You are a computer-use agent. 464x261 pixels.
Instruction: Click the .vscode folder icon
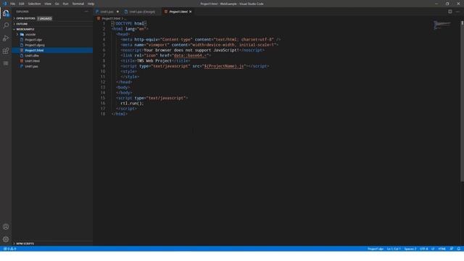(22, 34)
